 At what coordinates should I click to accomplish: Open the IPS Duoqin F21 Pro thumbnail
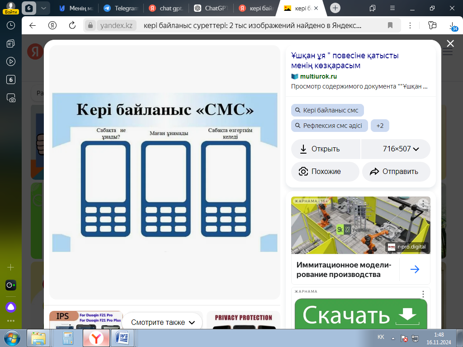(x=86, y=320)
